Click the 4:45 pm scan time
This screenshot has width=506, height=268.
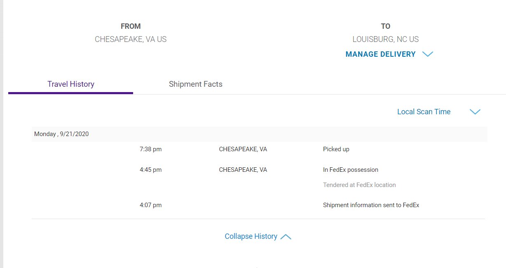[x=150, y=170]
